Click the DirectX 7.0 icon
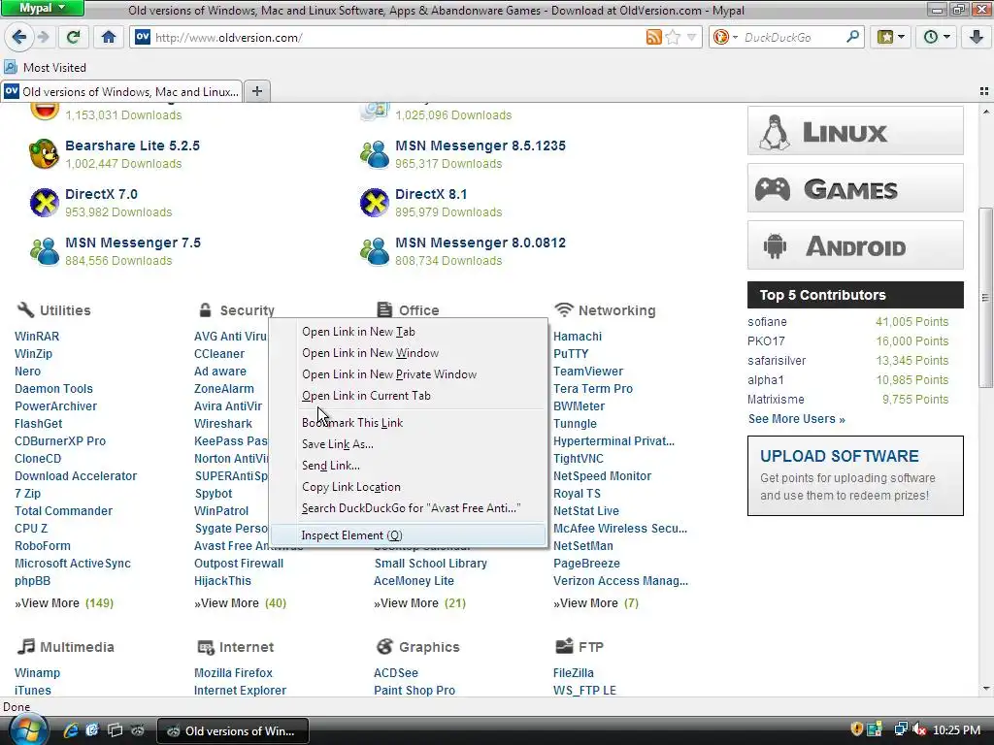Image resolution: width=994 pixels, height=745 pixels. pyautogui.click(x=45, y=203)
